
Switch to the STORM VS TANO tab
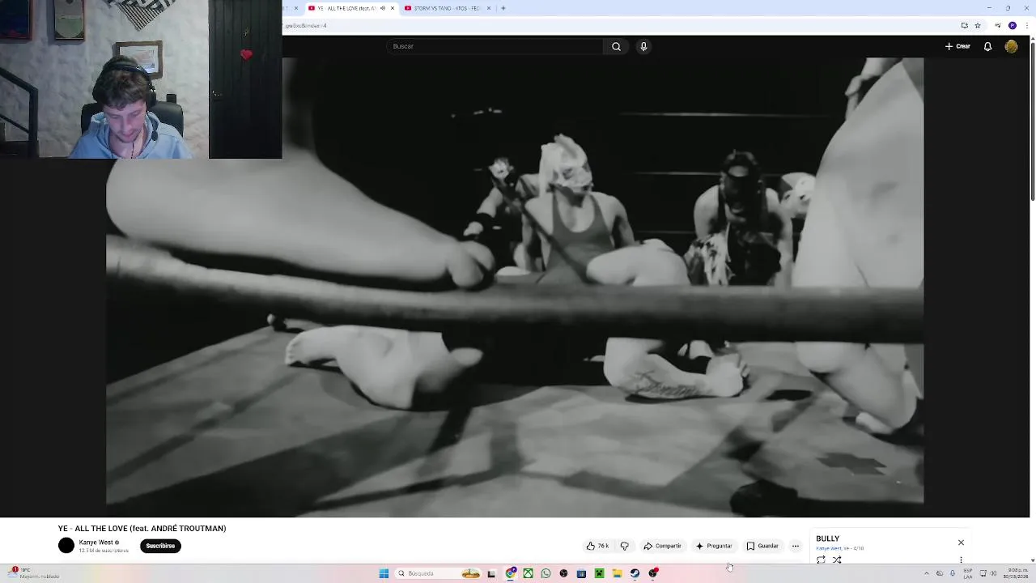[447, 8]
